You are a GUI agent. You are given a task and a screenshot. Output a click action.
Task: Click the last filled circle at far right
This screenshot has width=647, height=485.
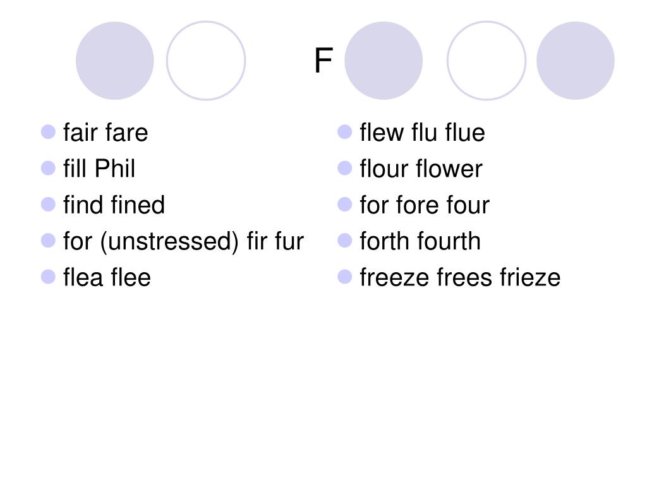[x=575, y=61]
